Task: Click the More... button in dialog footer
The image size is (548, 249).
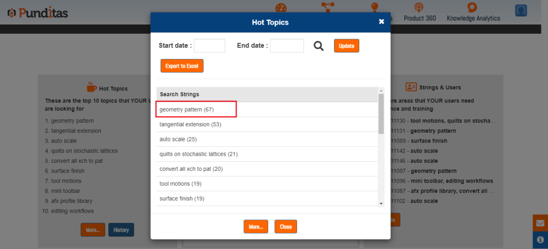Action: 255,227
